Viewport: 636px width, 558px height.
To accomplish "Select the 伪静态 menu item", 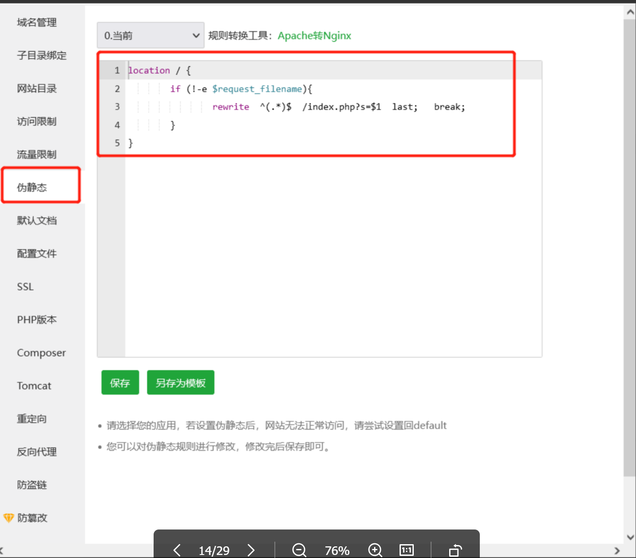I will tap(32, 187).
